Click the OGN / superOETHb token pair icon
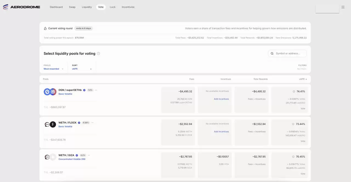351x182 pixels. 50,92
